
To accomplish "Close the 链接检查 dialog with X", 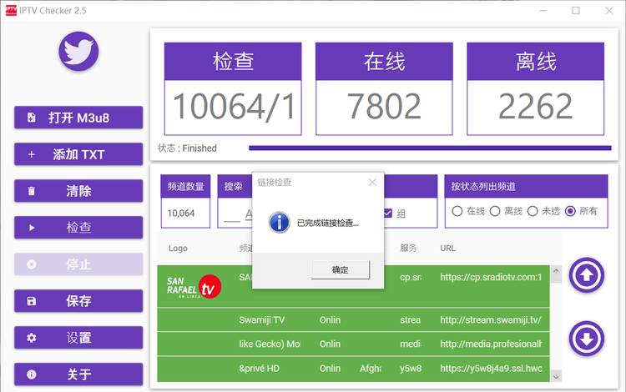I will click(372, 183).
